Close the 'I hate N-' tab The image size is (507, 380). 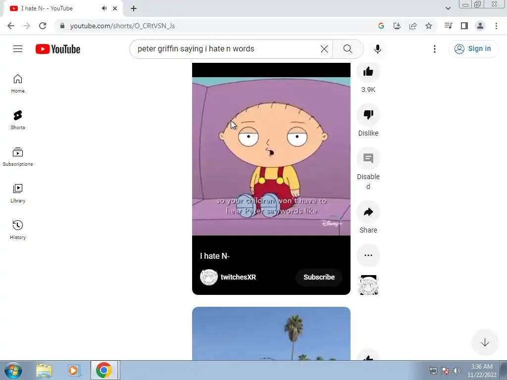pyautogui.click(x=115, y=8)
